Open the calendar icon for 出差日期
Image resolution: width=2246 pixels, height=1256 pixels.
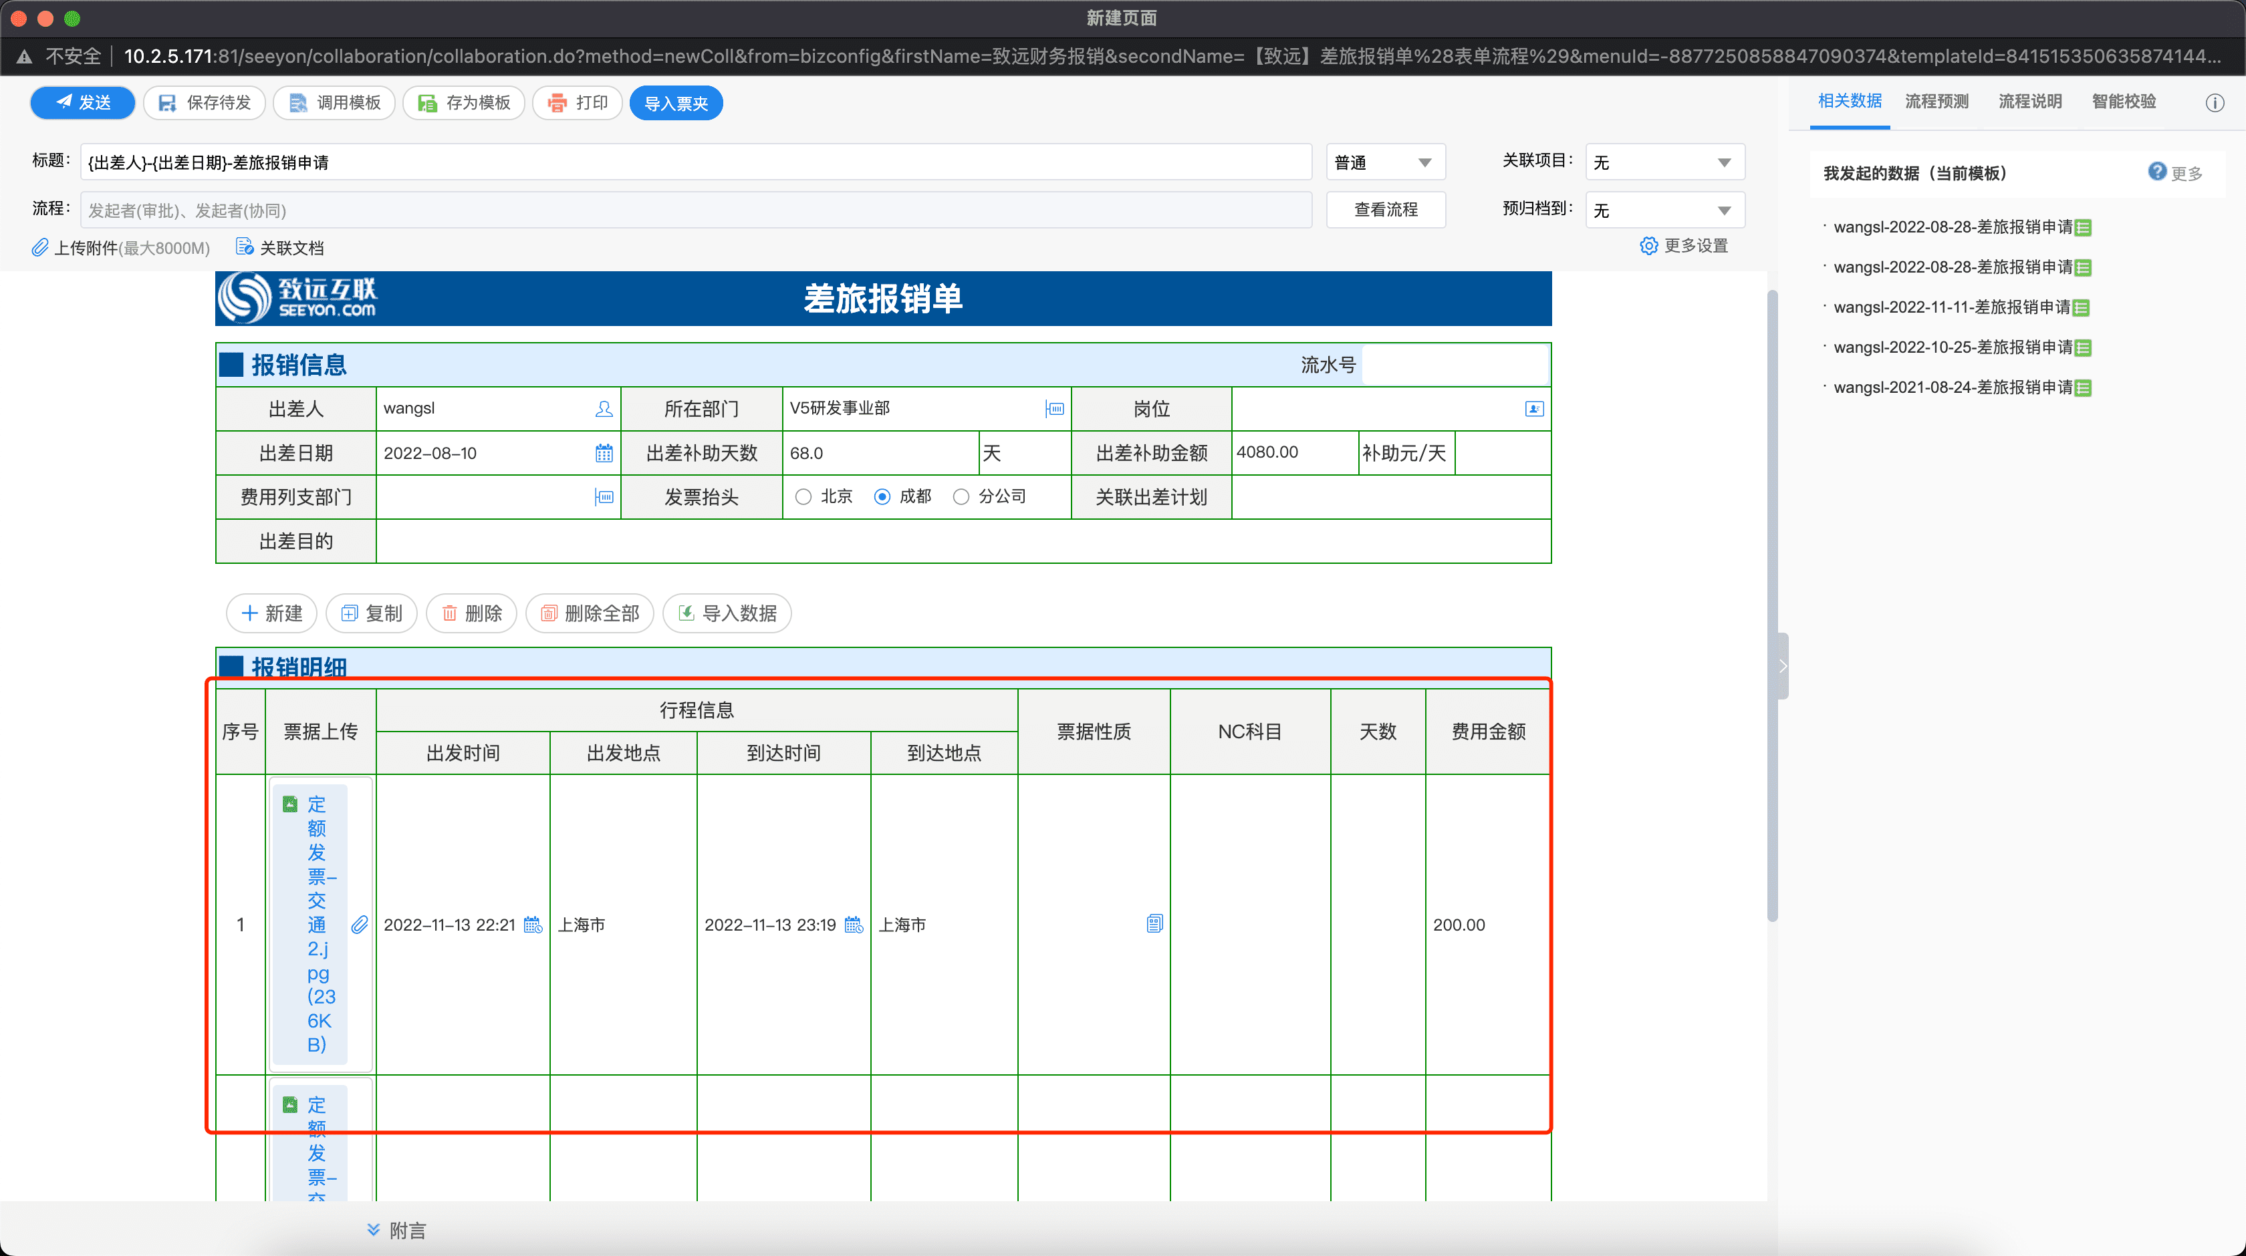pos(604,453)
